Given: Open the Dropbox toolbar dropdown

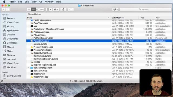Looking at the screenshot, I should point(115,9).
